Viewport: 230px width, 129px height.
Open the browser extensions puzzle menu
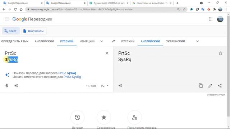[214, 9]
